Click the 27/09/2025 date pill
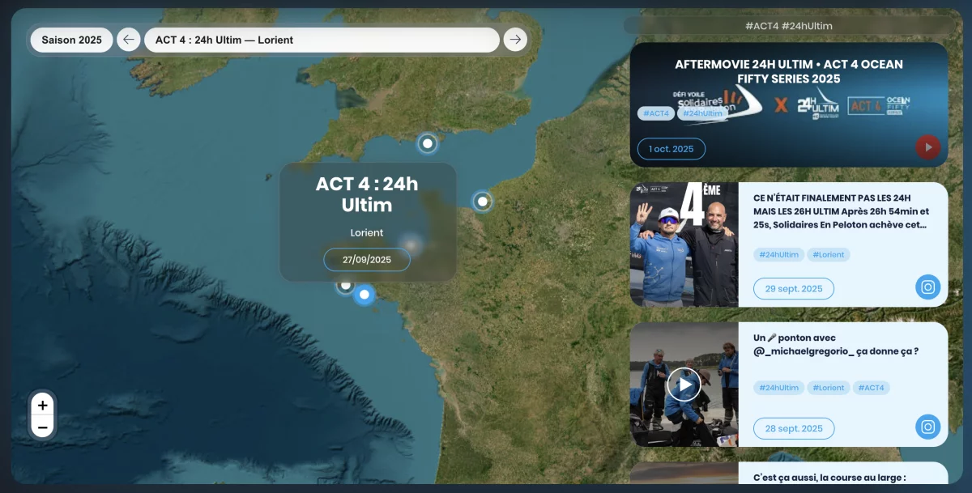Screen dimensions: 972x493 click(x=367, y=260)
